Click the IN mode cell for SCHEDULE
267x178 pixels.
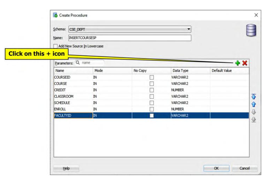(x=112, y=103)
